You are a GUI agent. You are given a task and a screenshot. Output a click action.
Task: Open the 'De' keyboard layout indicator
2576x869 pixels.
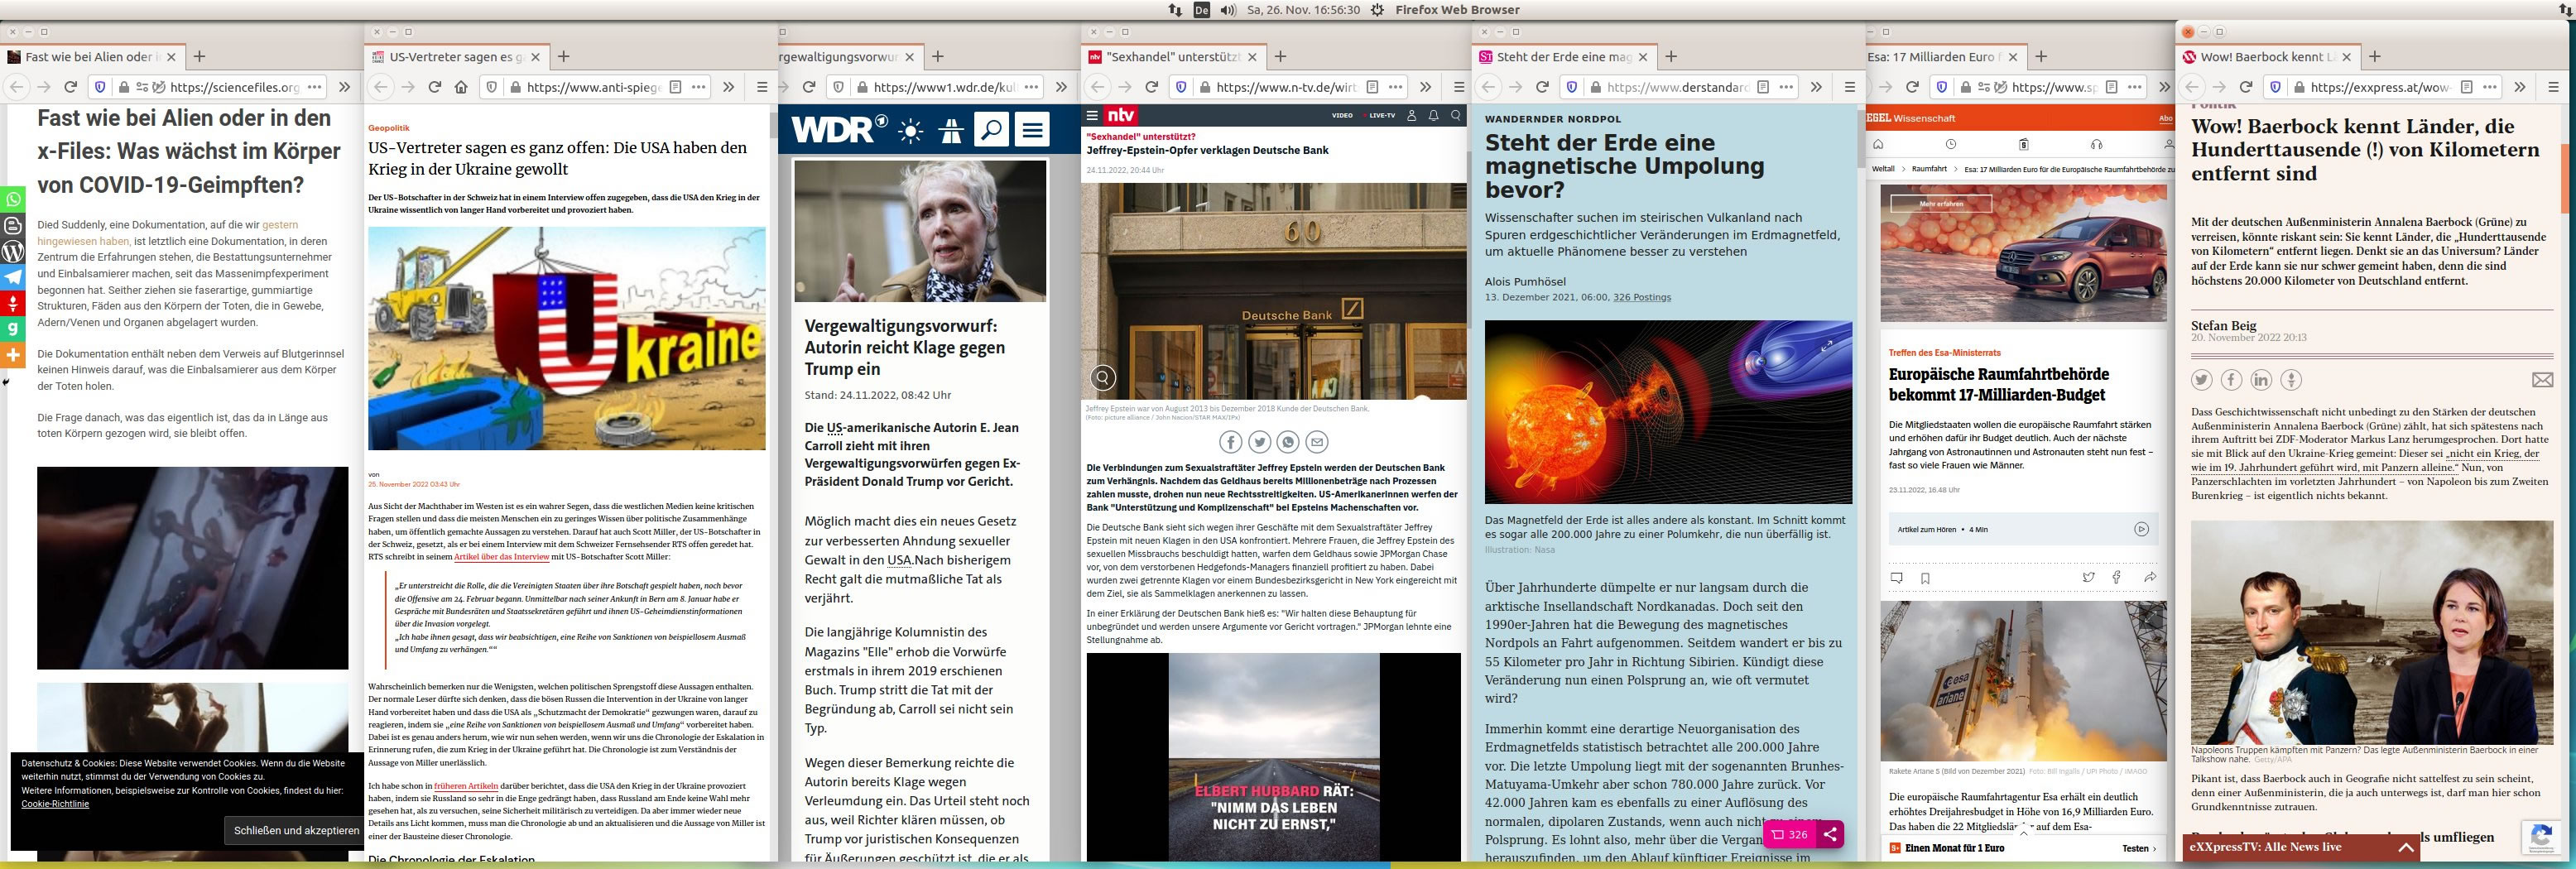click(x=1202, y=10)
